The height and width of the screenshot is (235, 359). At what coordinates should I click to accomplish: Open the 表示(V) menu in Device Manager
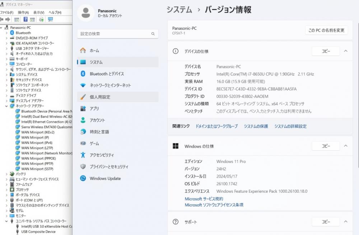39,12
